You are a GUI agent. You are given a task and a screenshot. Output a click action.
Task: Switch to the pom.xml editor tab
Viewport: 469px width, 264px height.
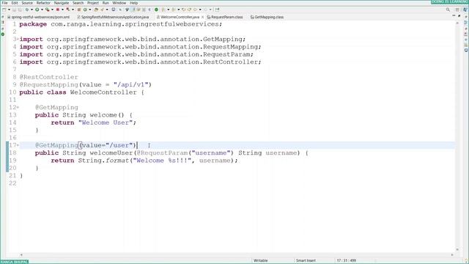(39, 17)
